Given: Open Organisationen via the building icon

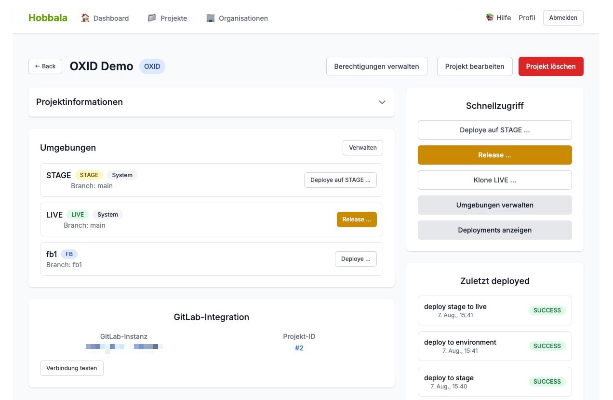Looking at the screenshot, I should point(211,17).
